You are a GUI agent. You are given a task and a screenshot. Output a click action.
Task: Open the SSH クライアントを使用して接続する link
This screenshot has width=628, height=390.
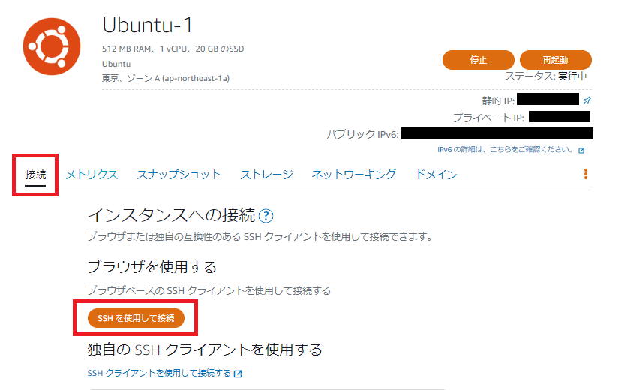[x=159, y=373]
